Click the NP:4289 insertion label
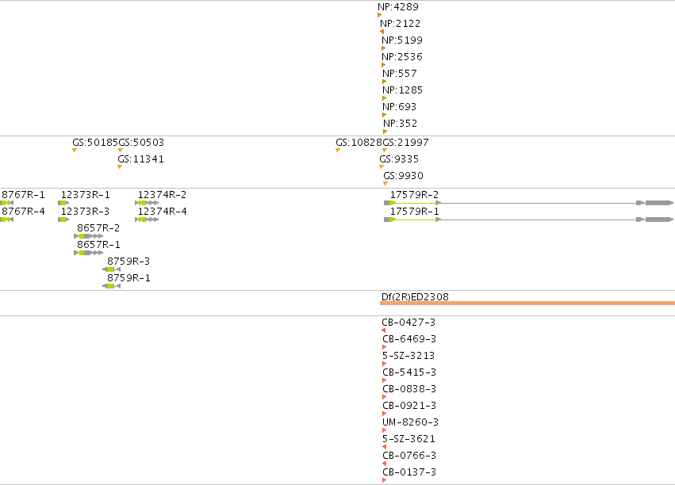This screenshot has height=485, width=675. pyautogui.click(x=397, y=7)
